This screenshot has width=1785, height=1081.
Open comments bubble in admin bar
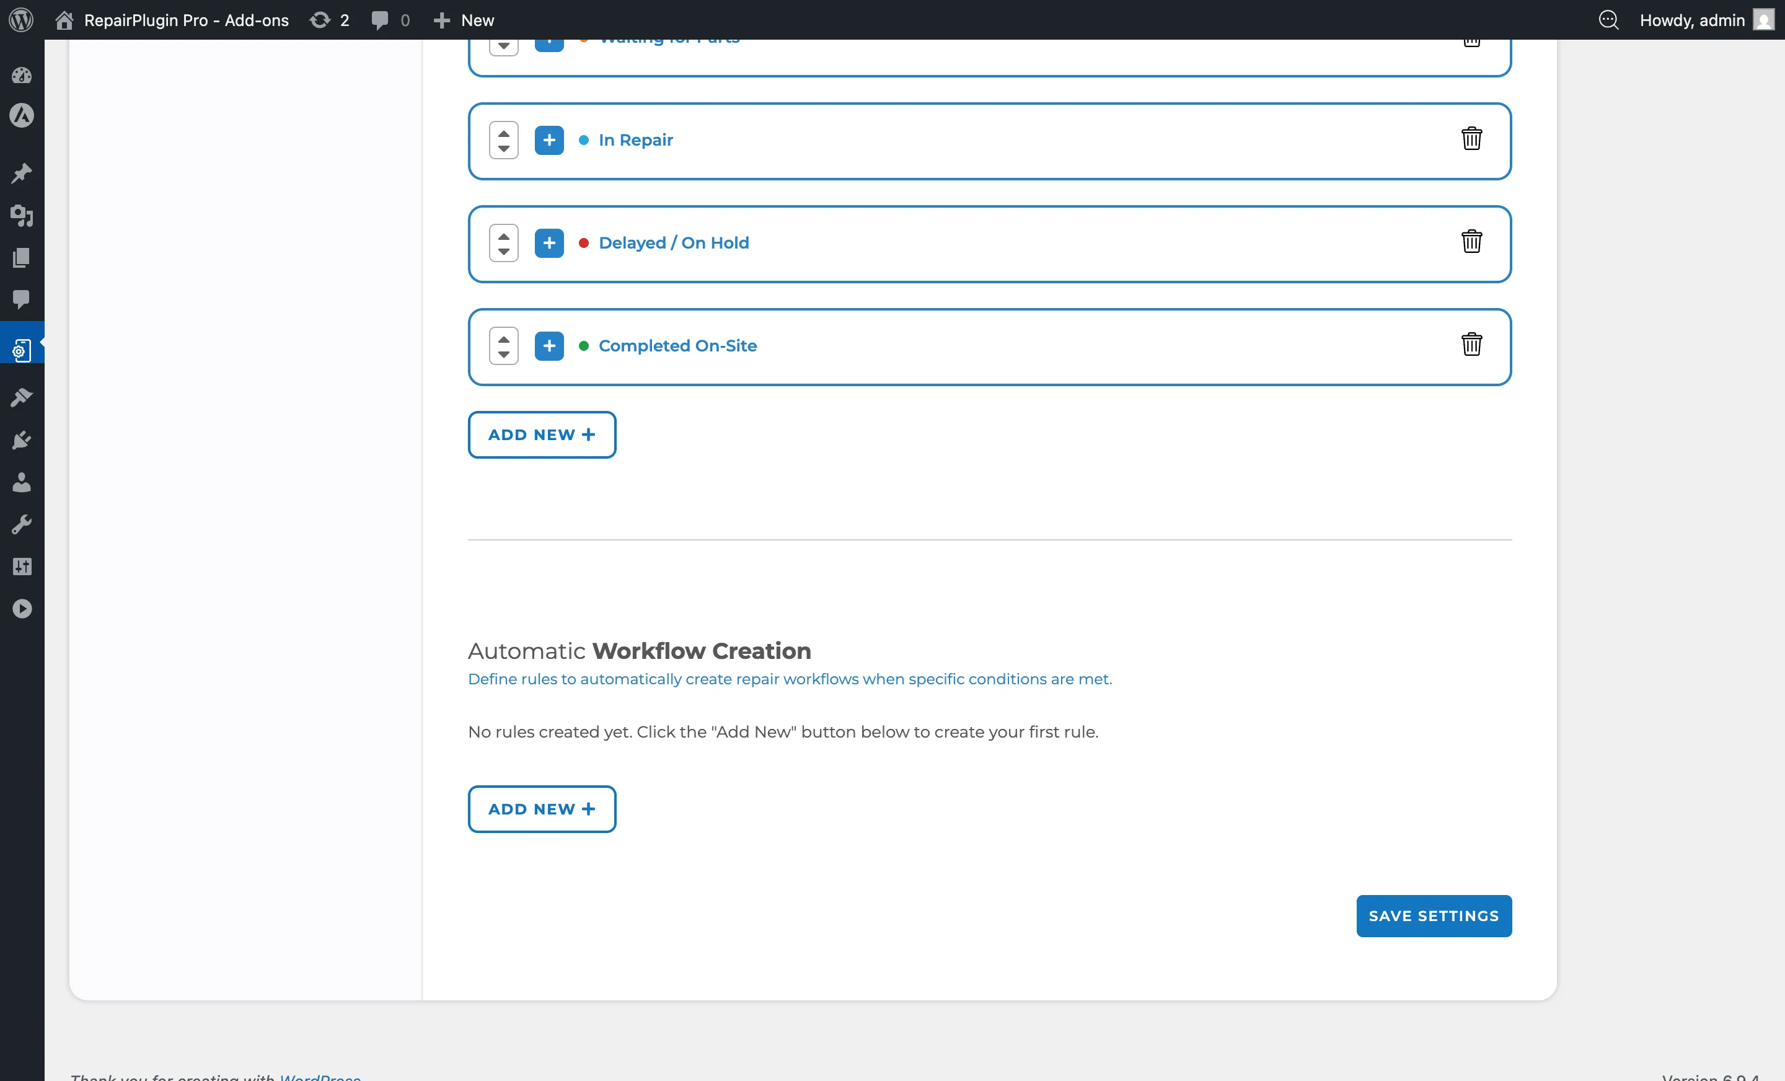(x=390, y=20)
